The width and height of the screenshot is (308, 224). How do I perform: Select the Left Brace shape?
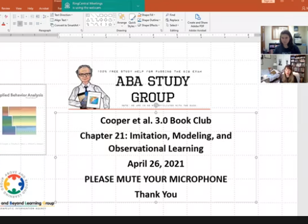101,24
